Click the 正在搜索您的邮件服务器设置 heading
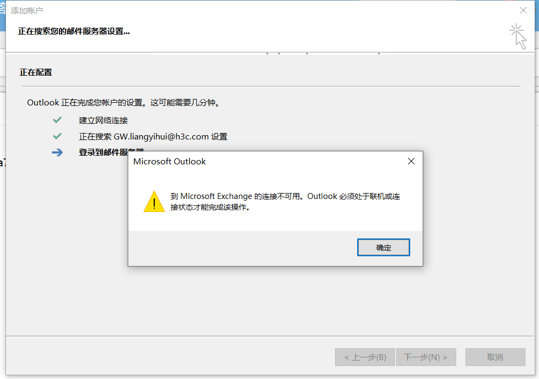The image size is (539, 379). 74,31
